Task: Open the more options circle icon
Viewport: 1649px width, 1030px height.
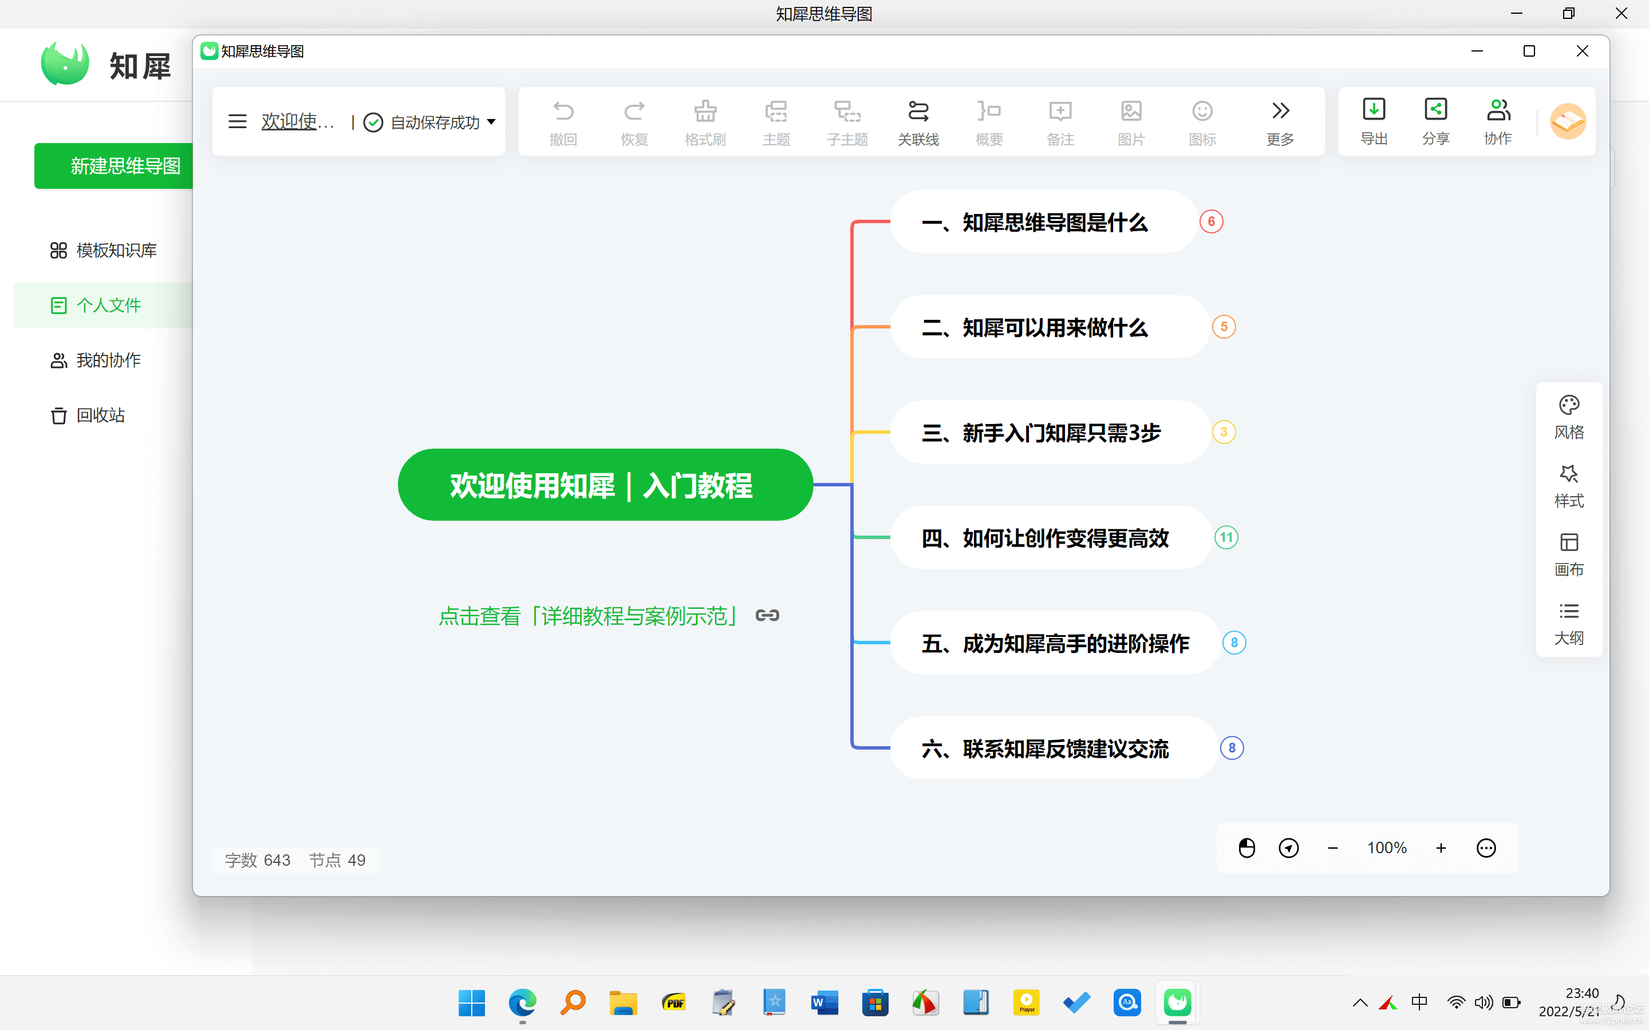Action: [1485, 848]
